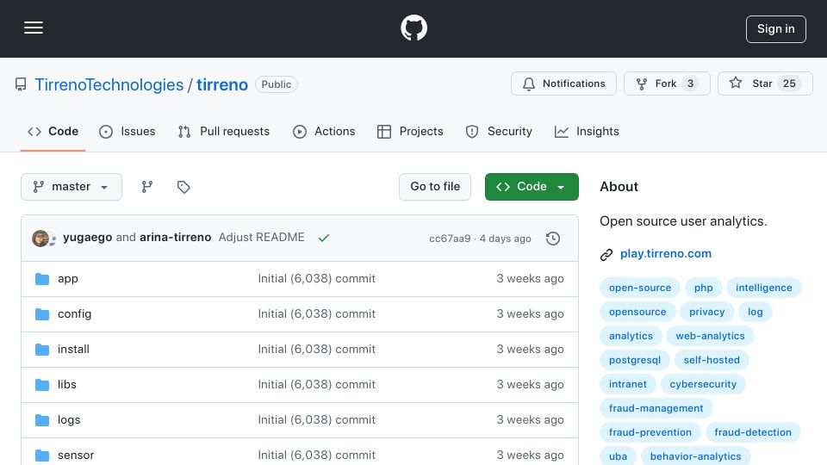Screen dimensions: 827x465
Task: Open the play.tirreno.com link
Action: coord(666,253)
